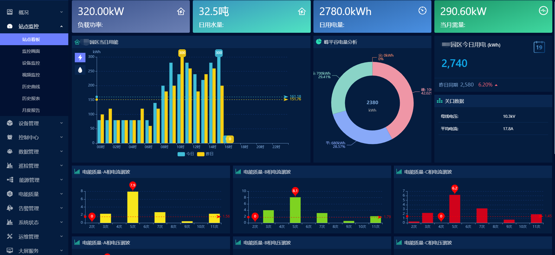Screen dimensions: 555x255
Task: Click the 大屏服务 monitor icon
Action: (10, 251)
